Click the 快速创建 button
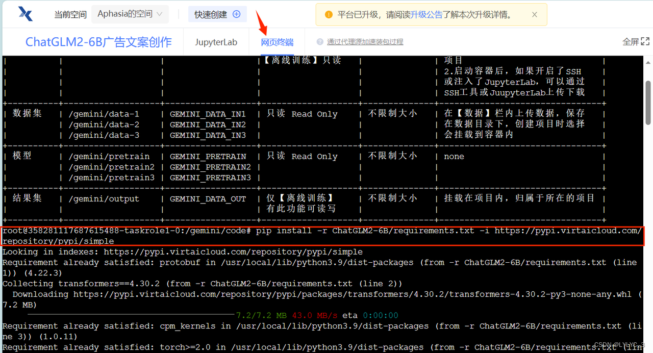 click(217, 14)
